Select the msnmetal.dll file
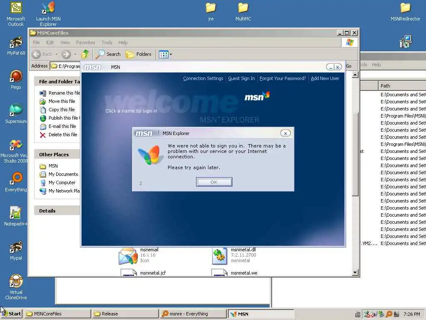This screenshot has width=426, height=320. pyautogui.click(x=234, y=255)
